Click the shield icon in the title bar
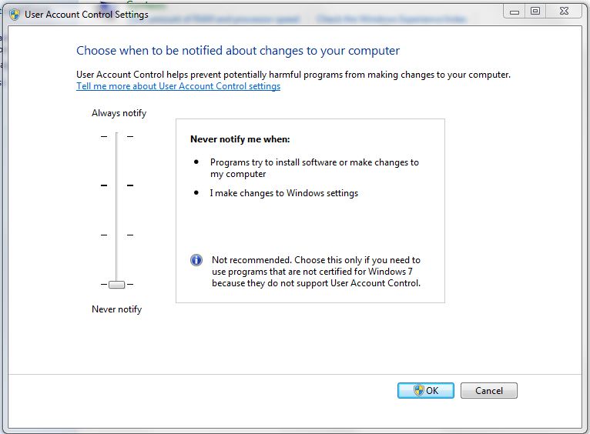 coord(15,15)
